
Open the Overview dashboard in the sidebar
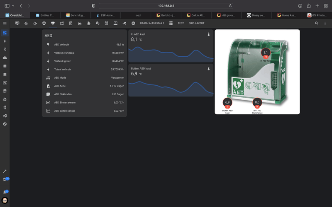tap(5, 33)
